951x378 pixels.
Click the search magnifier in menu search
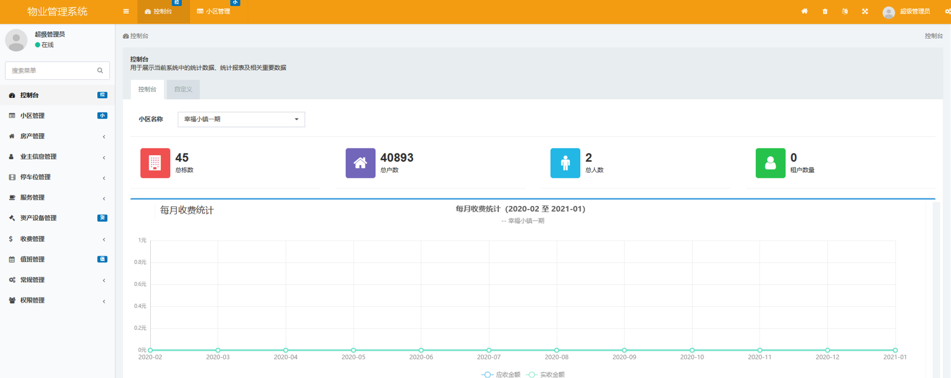(100, 71)
